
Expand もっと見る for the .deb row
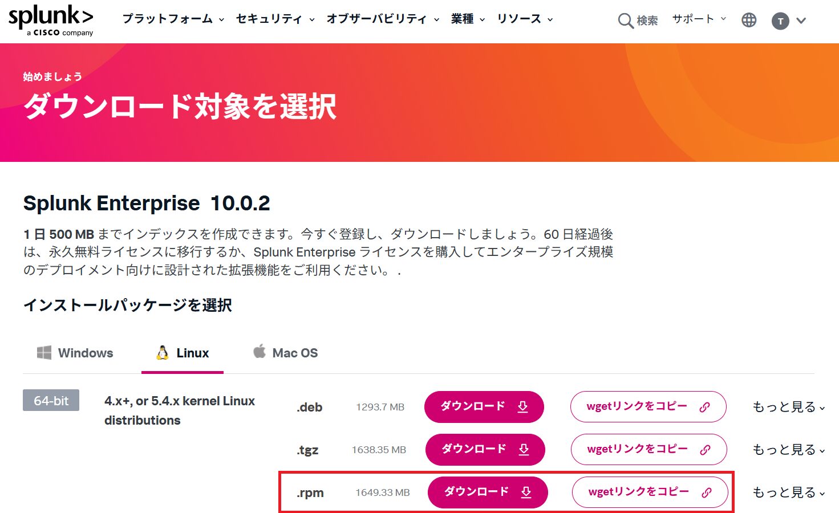789,407
